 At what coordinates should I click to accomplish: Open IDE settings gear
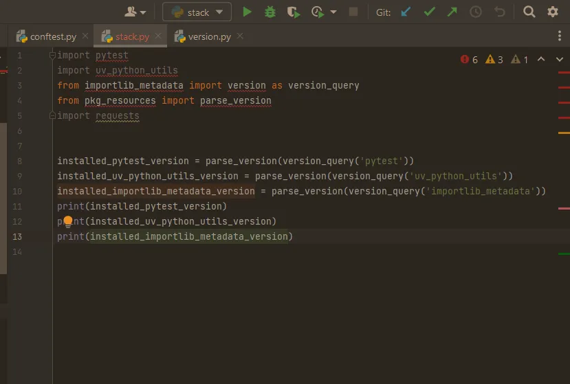pyautogui.click(x=553, y=12)
